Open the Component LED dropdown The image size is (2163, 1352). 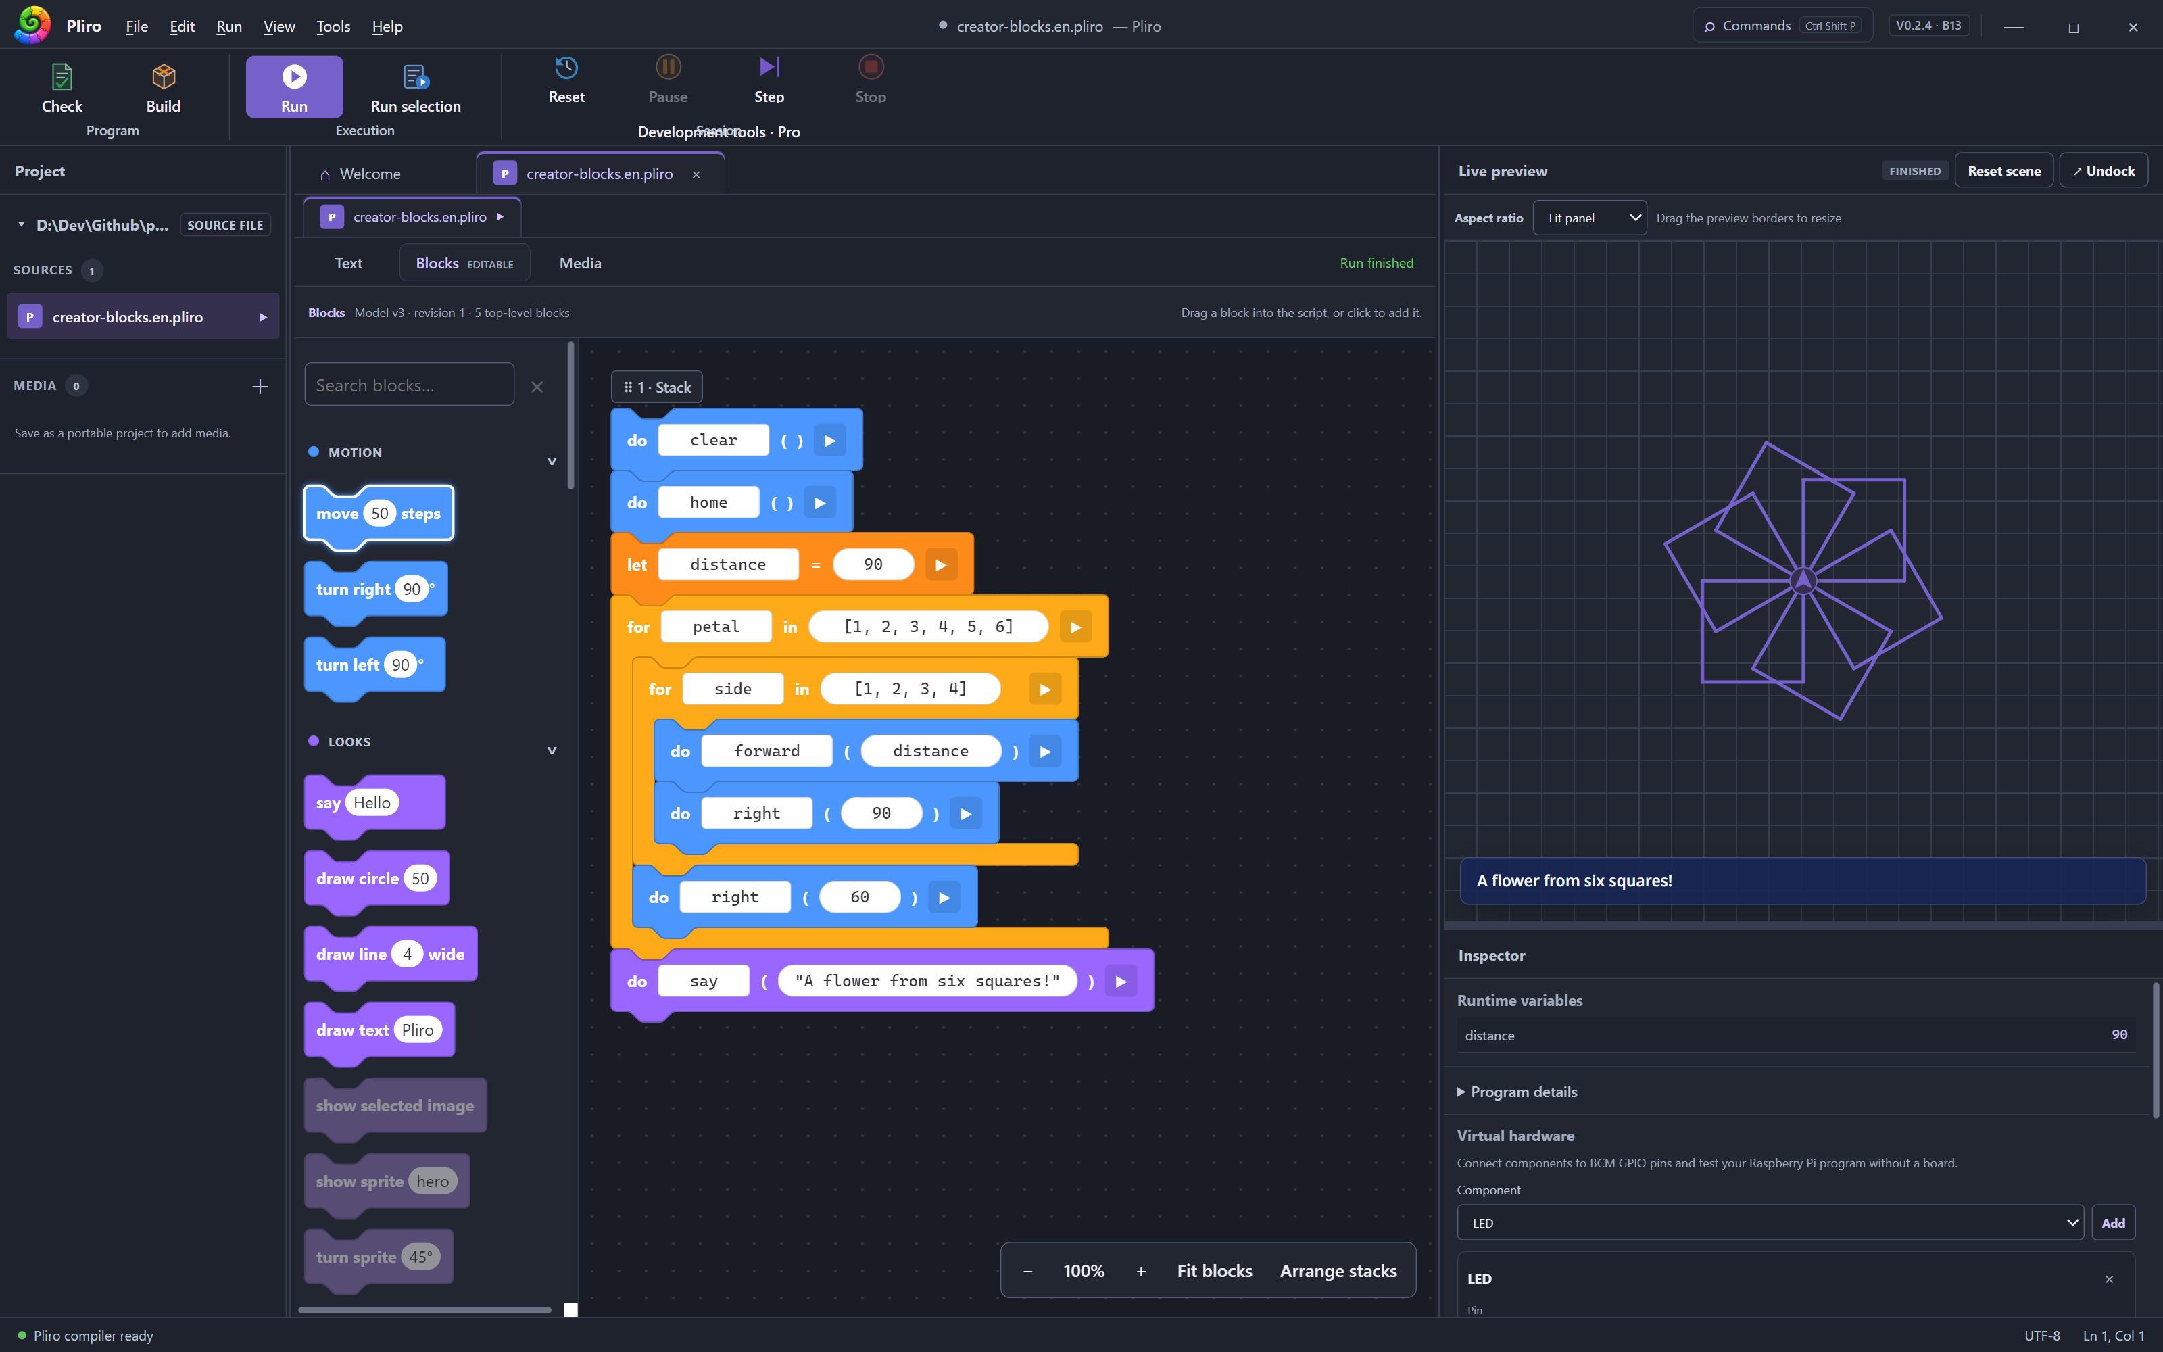(x=1770, y=1222)
